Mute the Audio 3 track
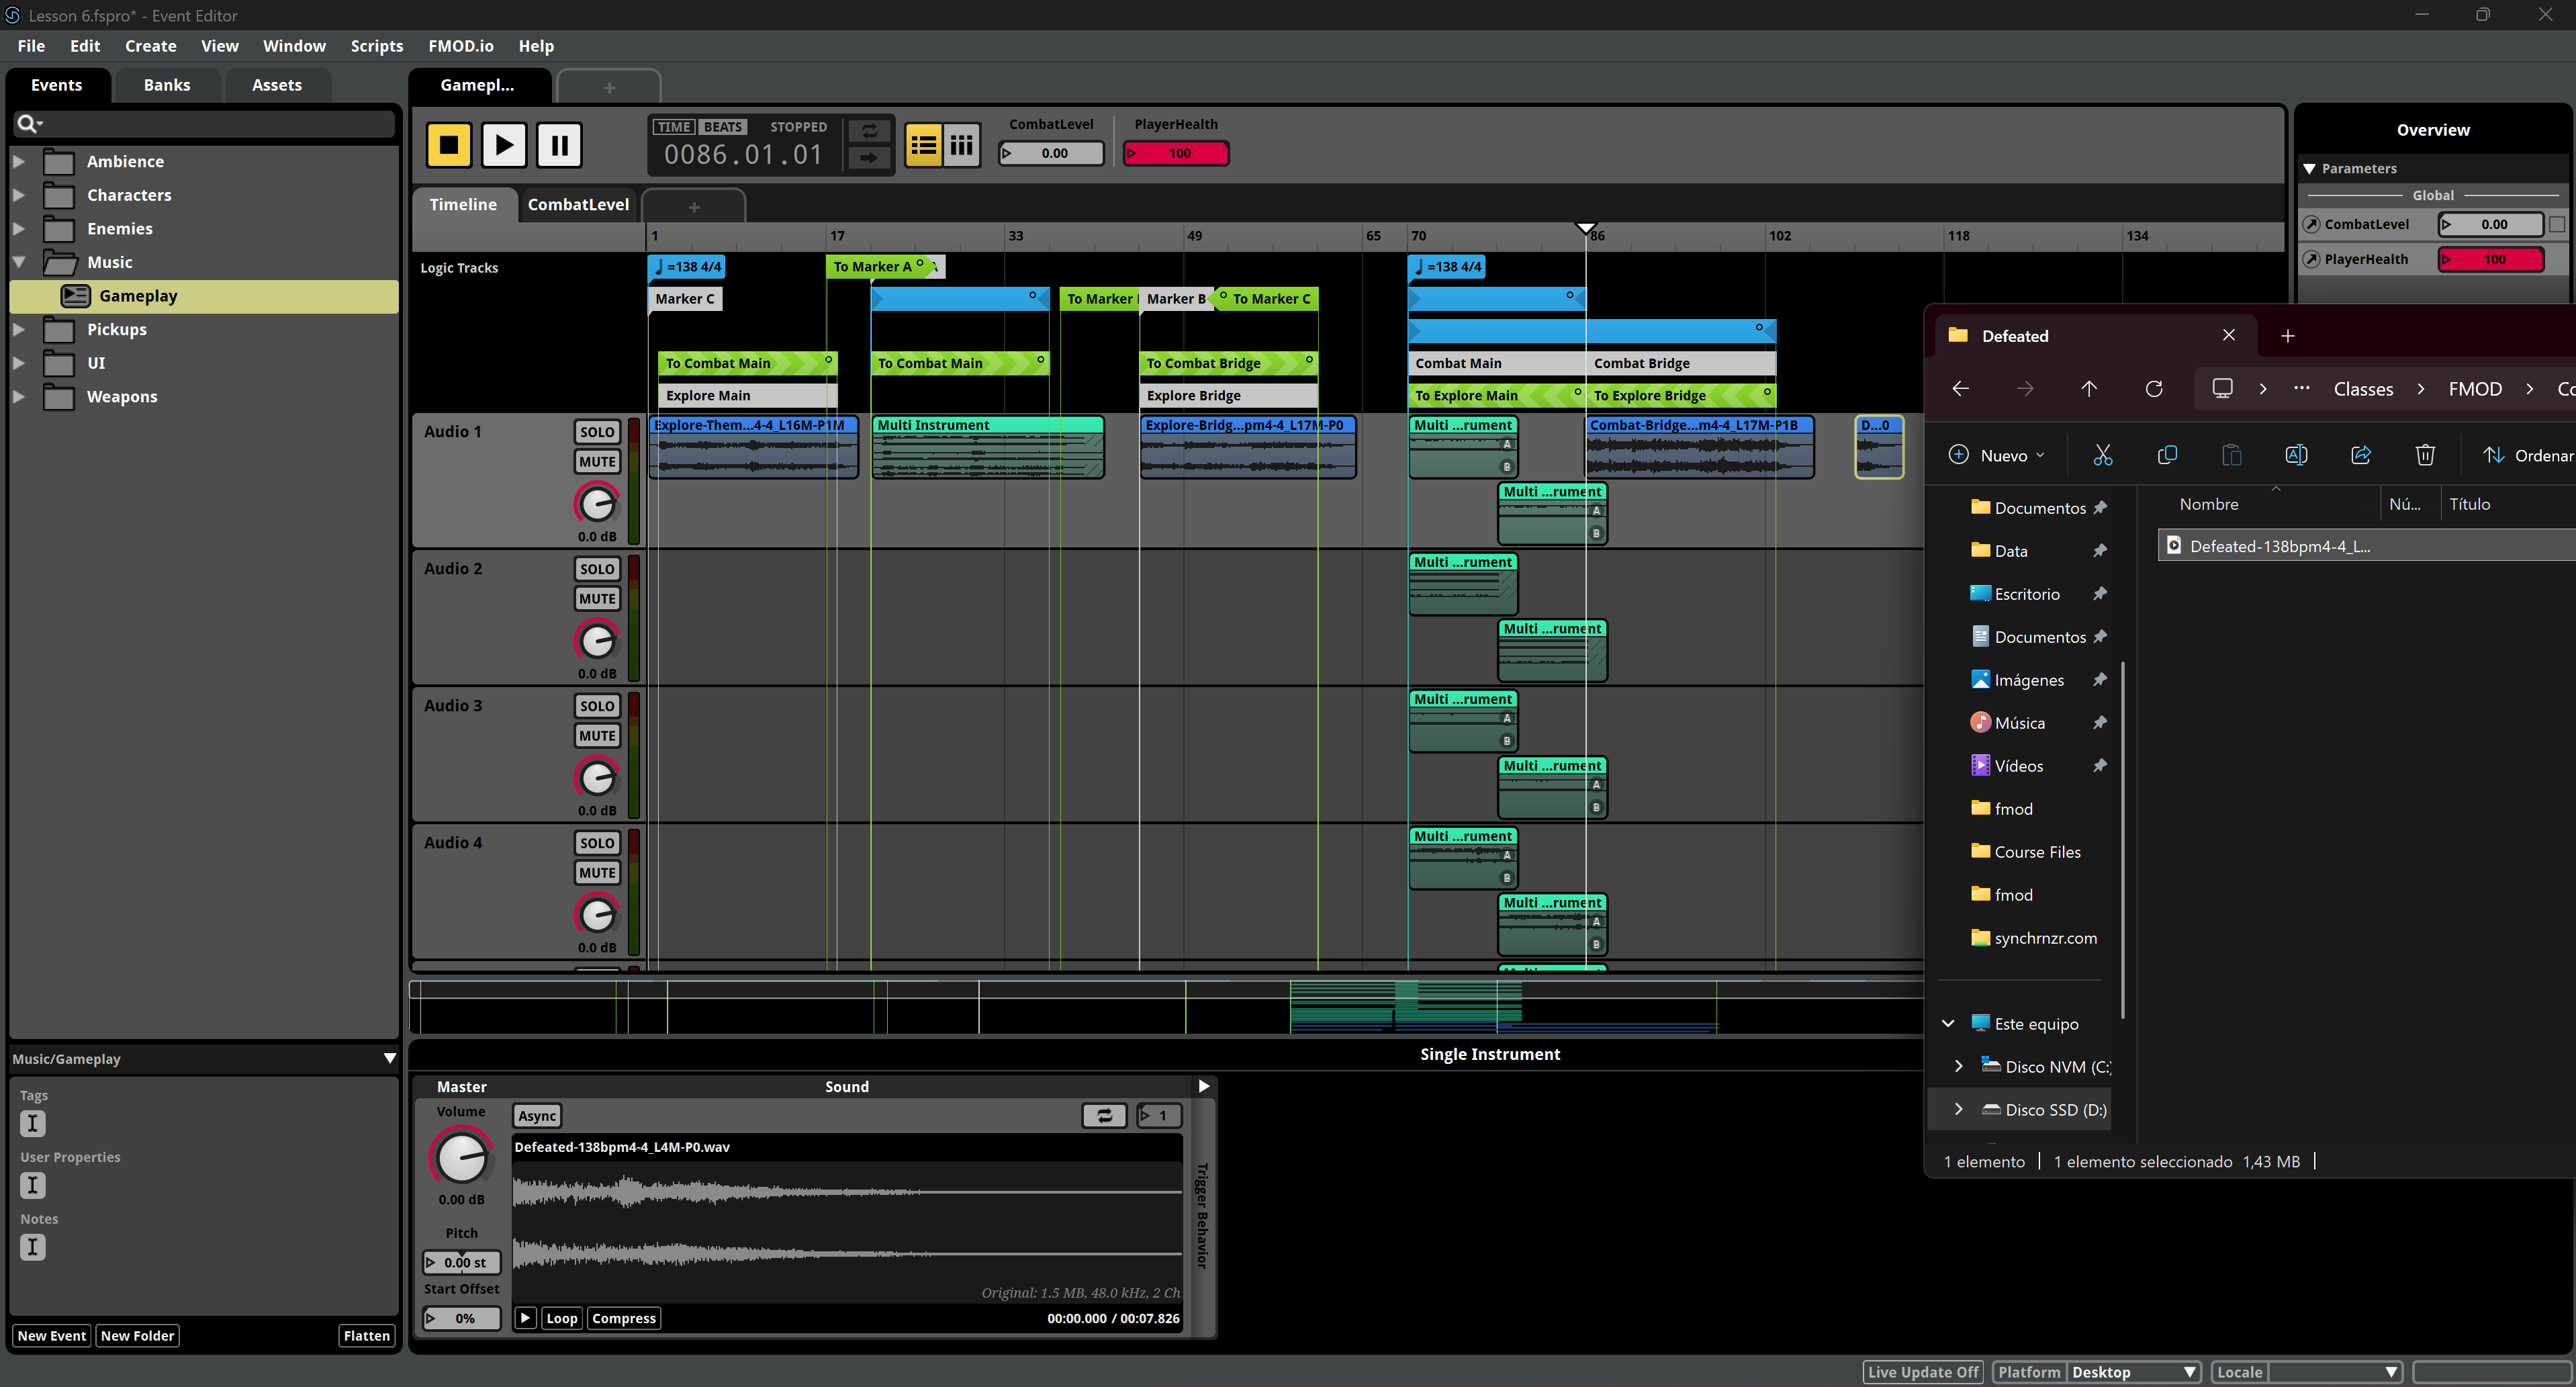Viewport: 2576px width, 1387px height. pyautogui.click(x=597, y=736)
